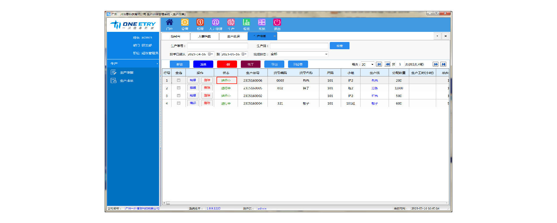This screenshot has width=557, height=223.
Task: Click 删除 for order 2305160004
Action: click(207, 103)
